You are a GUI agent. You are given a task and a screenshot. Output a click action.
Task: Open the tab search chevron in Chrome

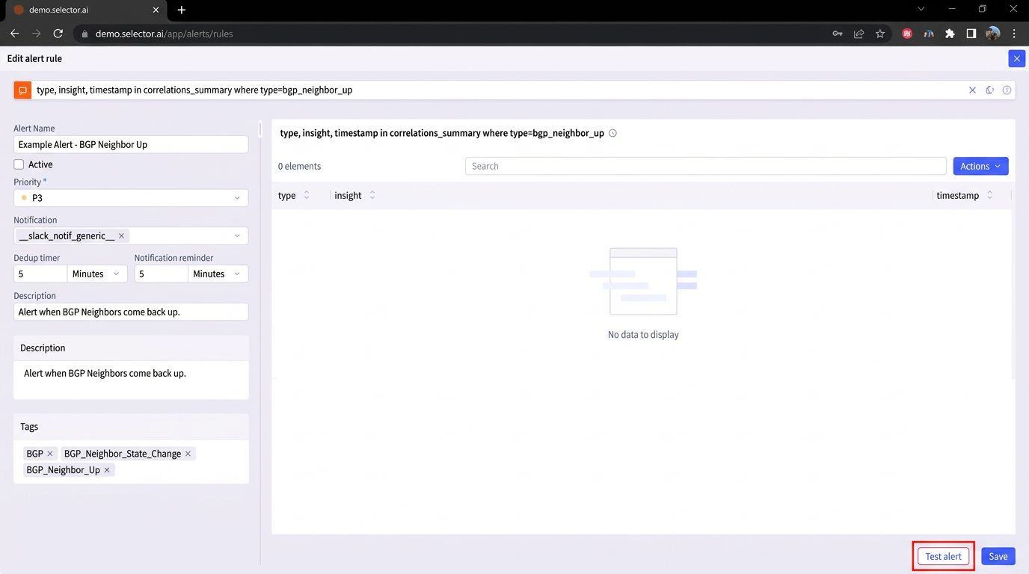pyautogui.click(x=921, y=10)
